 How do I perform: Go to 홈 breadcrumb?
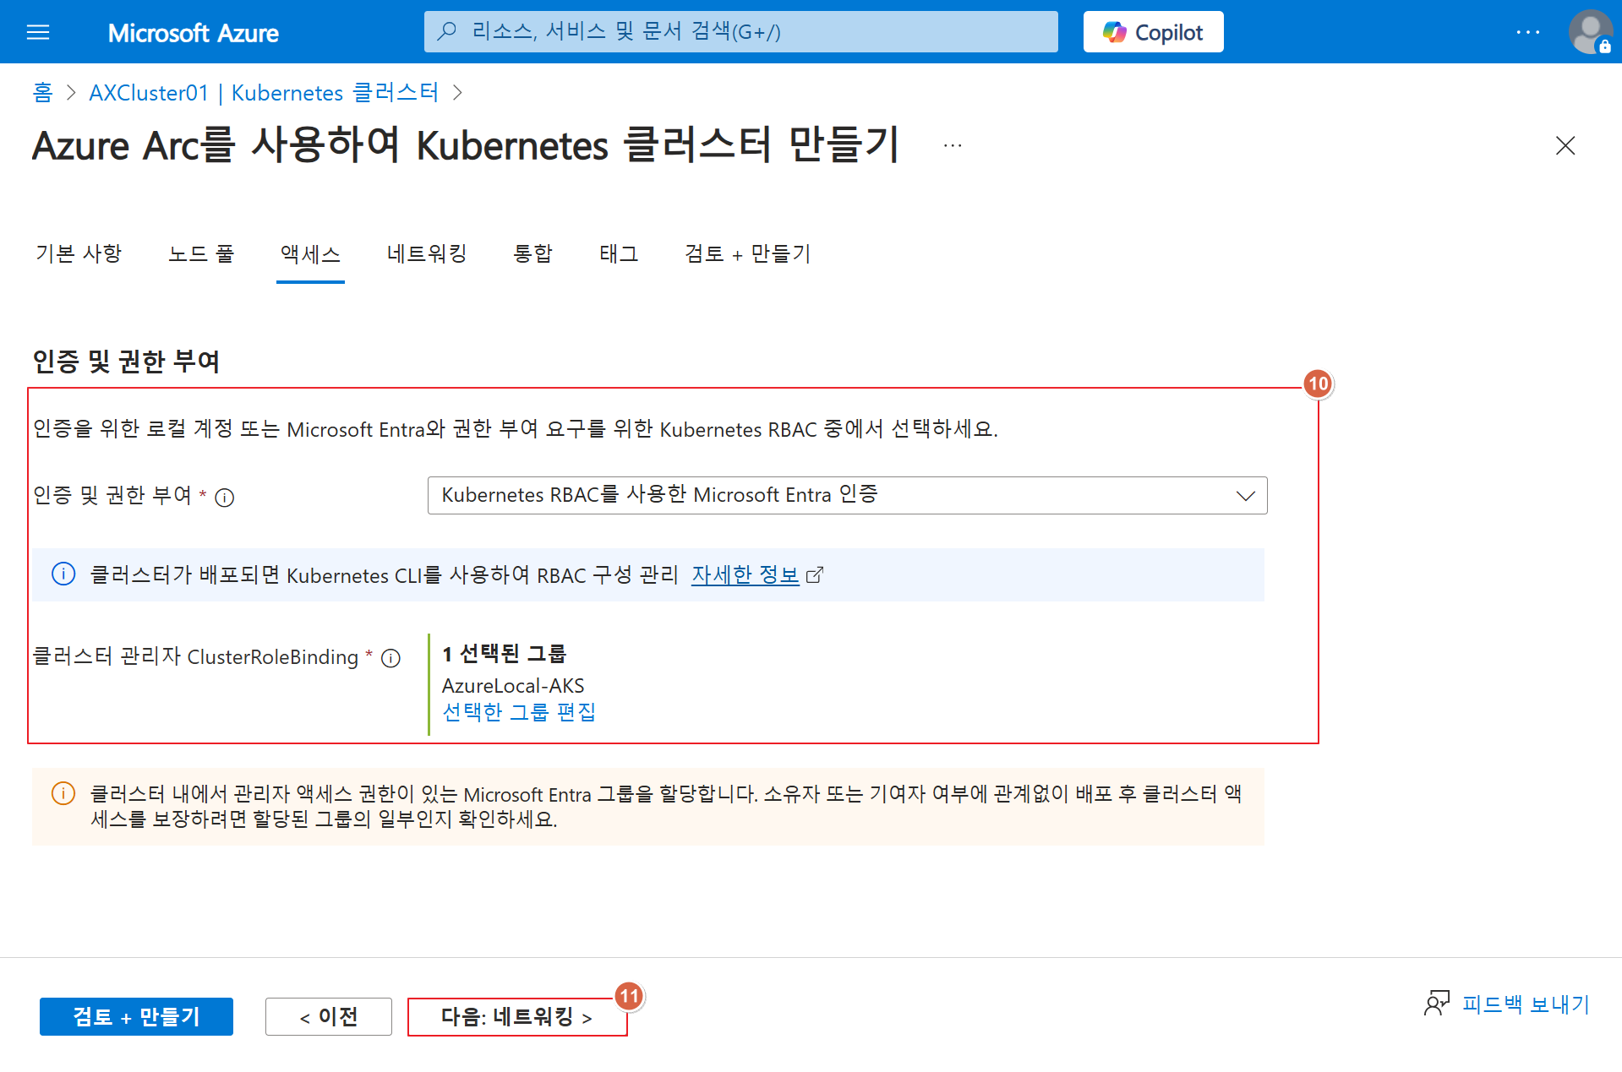(42, 92)
